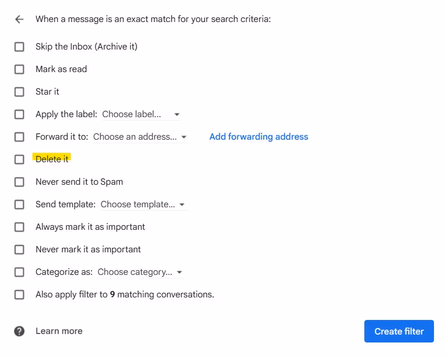Enable the Star it checkbox
Image resolution: width=447 pixels, height=357 pixels.
[19, 92]
